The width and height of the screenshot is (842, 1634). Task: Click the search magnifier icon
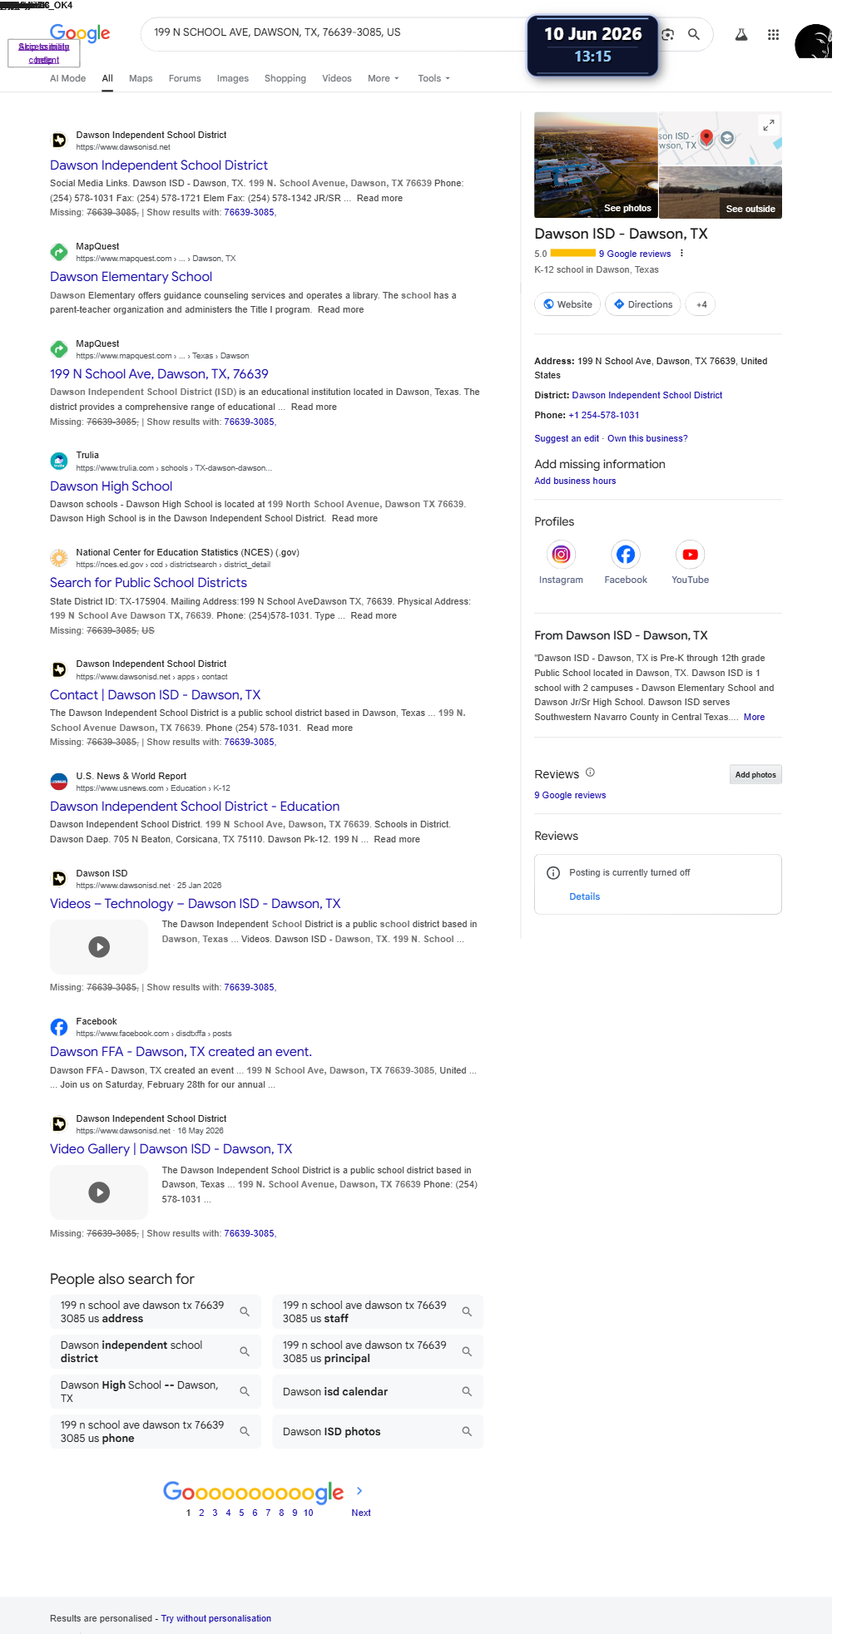[x=694, y=34]
